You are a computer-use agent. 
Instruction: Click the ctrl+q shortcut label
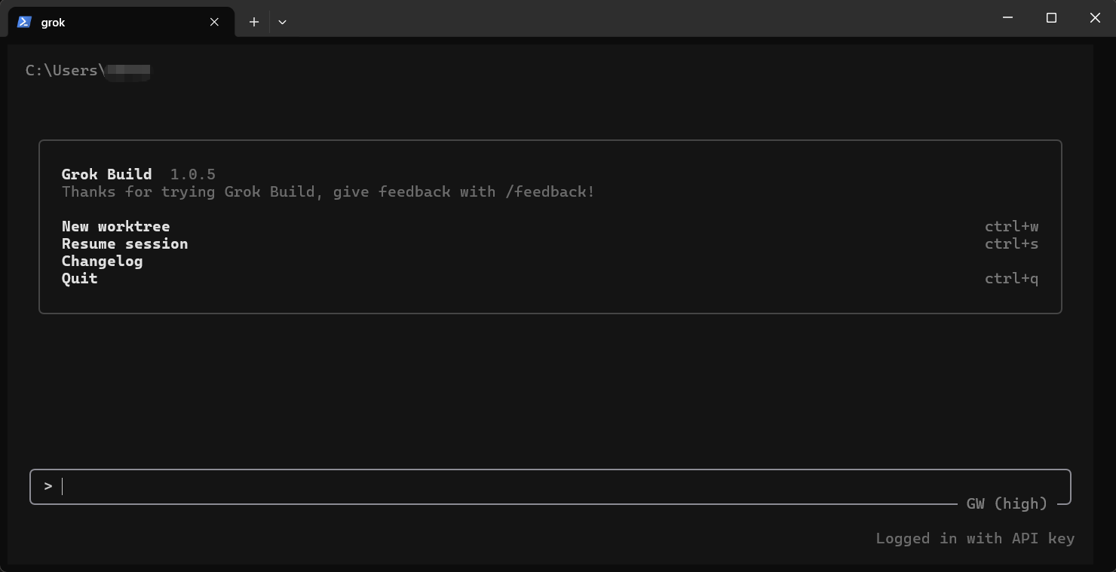pos(1011,278)
